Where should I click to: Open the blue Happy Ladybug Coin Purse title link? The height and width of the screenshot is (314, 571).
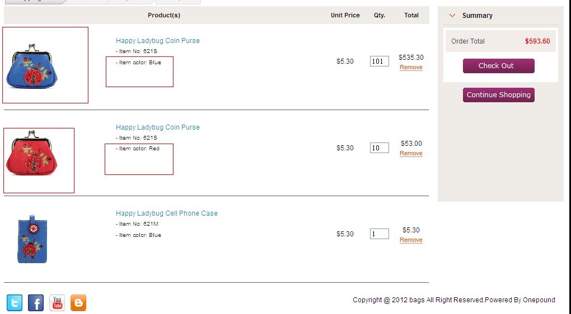(158, 41)
